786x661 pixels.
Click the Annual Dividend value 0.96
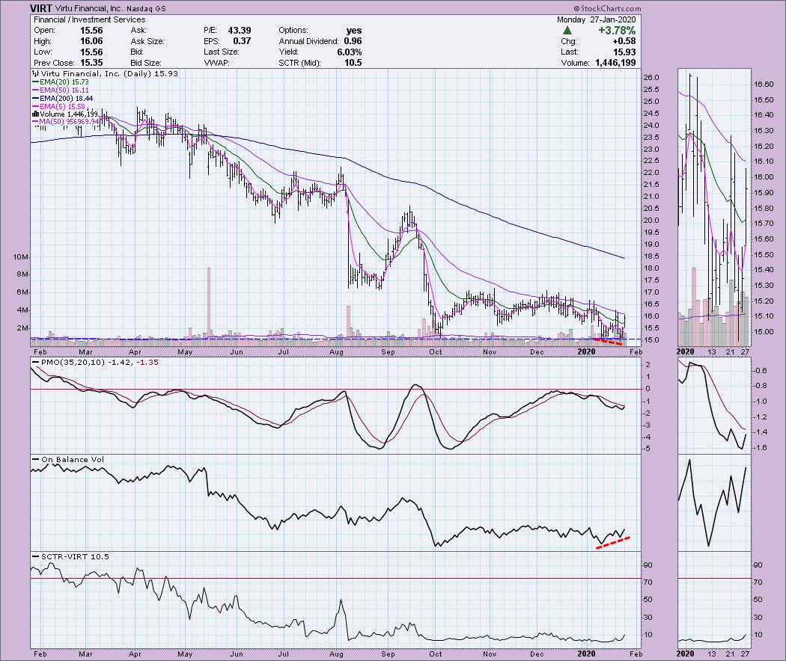coord(353,42)
